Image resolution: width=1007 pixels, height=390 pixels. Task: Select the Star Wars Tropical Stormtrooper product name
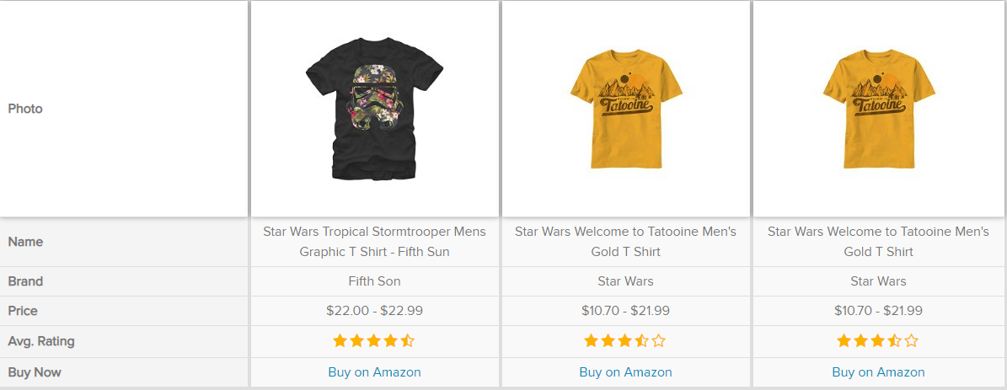[374, 241]
